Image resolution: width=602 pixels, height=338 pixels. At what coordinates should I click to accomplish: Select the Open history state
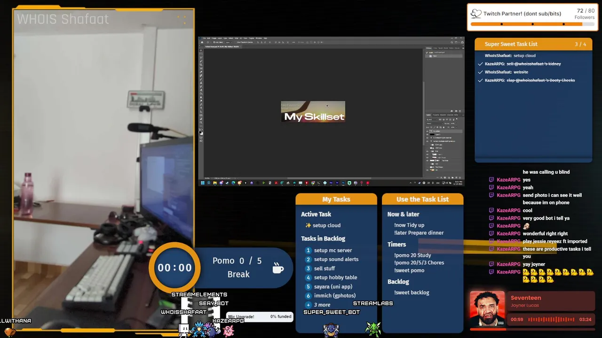pyautogui.click(x=444, y=56)
